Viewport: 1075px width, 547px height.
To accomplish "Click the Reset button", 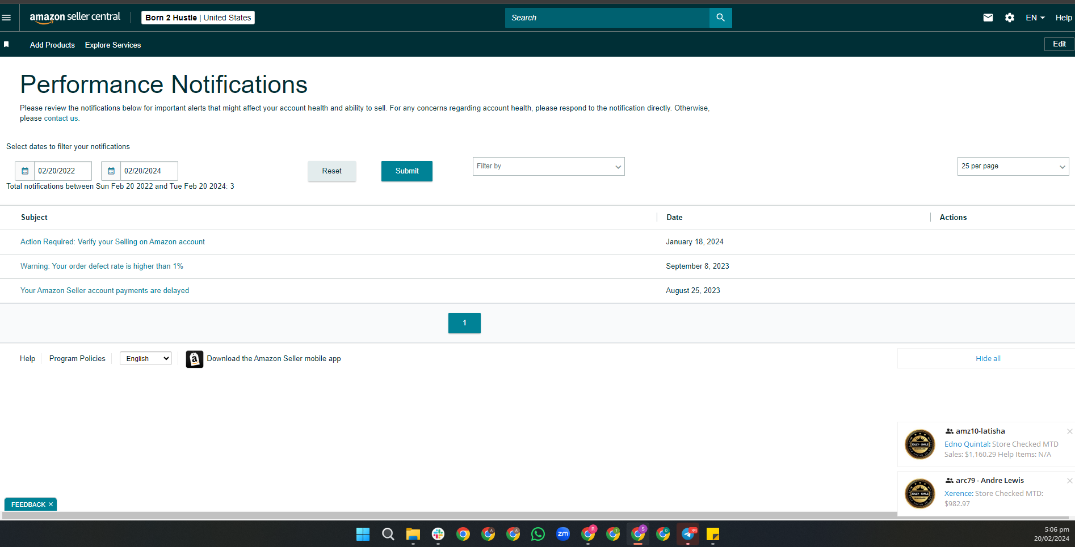I will tap(332, 171).
